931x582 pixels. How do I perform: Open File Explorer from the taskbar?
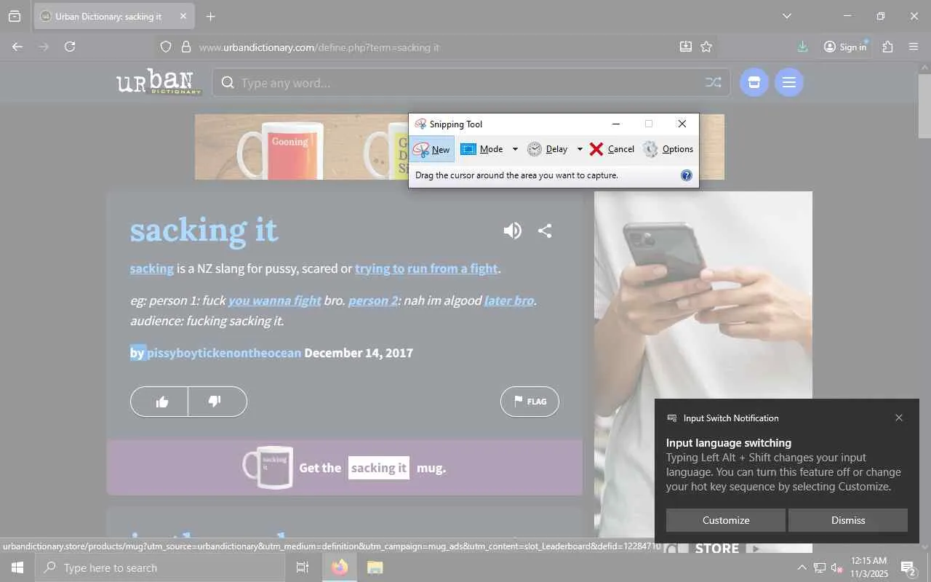click(x=375, y=567)
